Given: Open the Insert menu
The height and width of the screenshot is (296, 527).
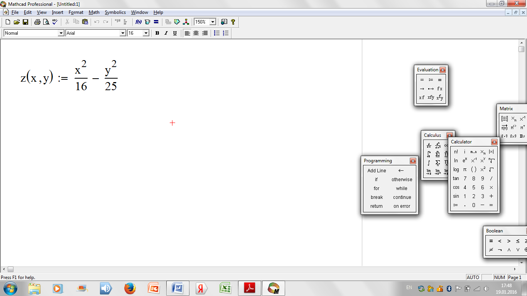Looking at the screenshot, I should (x=57, y=12).
